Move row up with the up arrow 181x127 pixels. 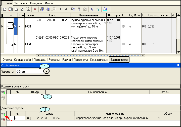pos(61,9)
